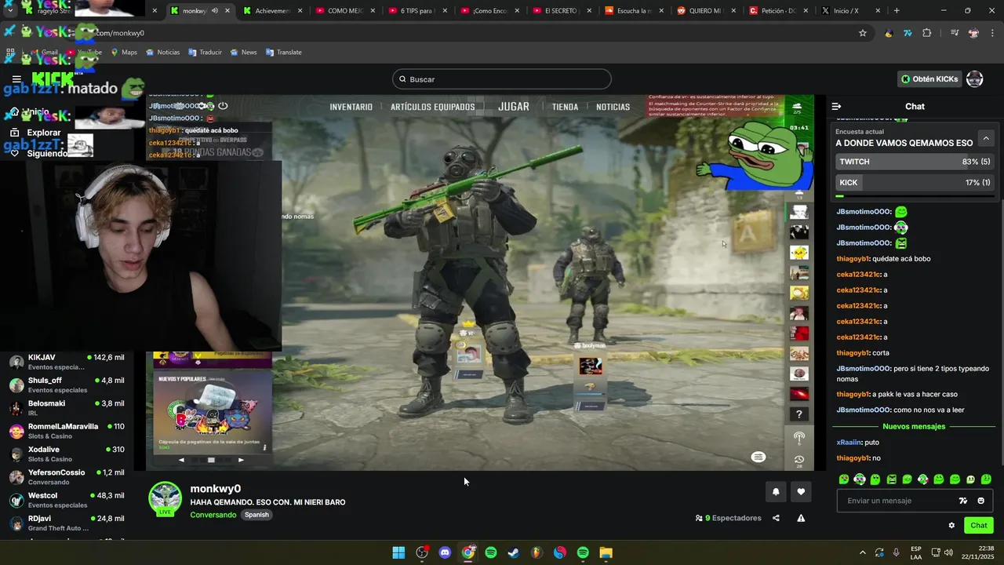1004x565 pixels.
Task: Open chat settings gear icon
Action: point(951,526)
